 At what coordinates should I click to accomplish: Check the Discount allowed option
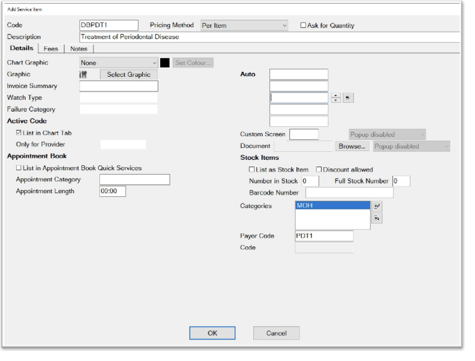click(x=318, y=169)
